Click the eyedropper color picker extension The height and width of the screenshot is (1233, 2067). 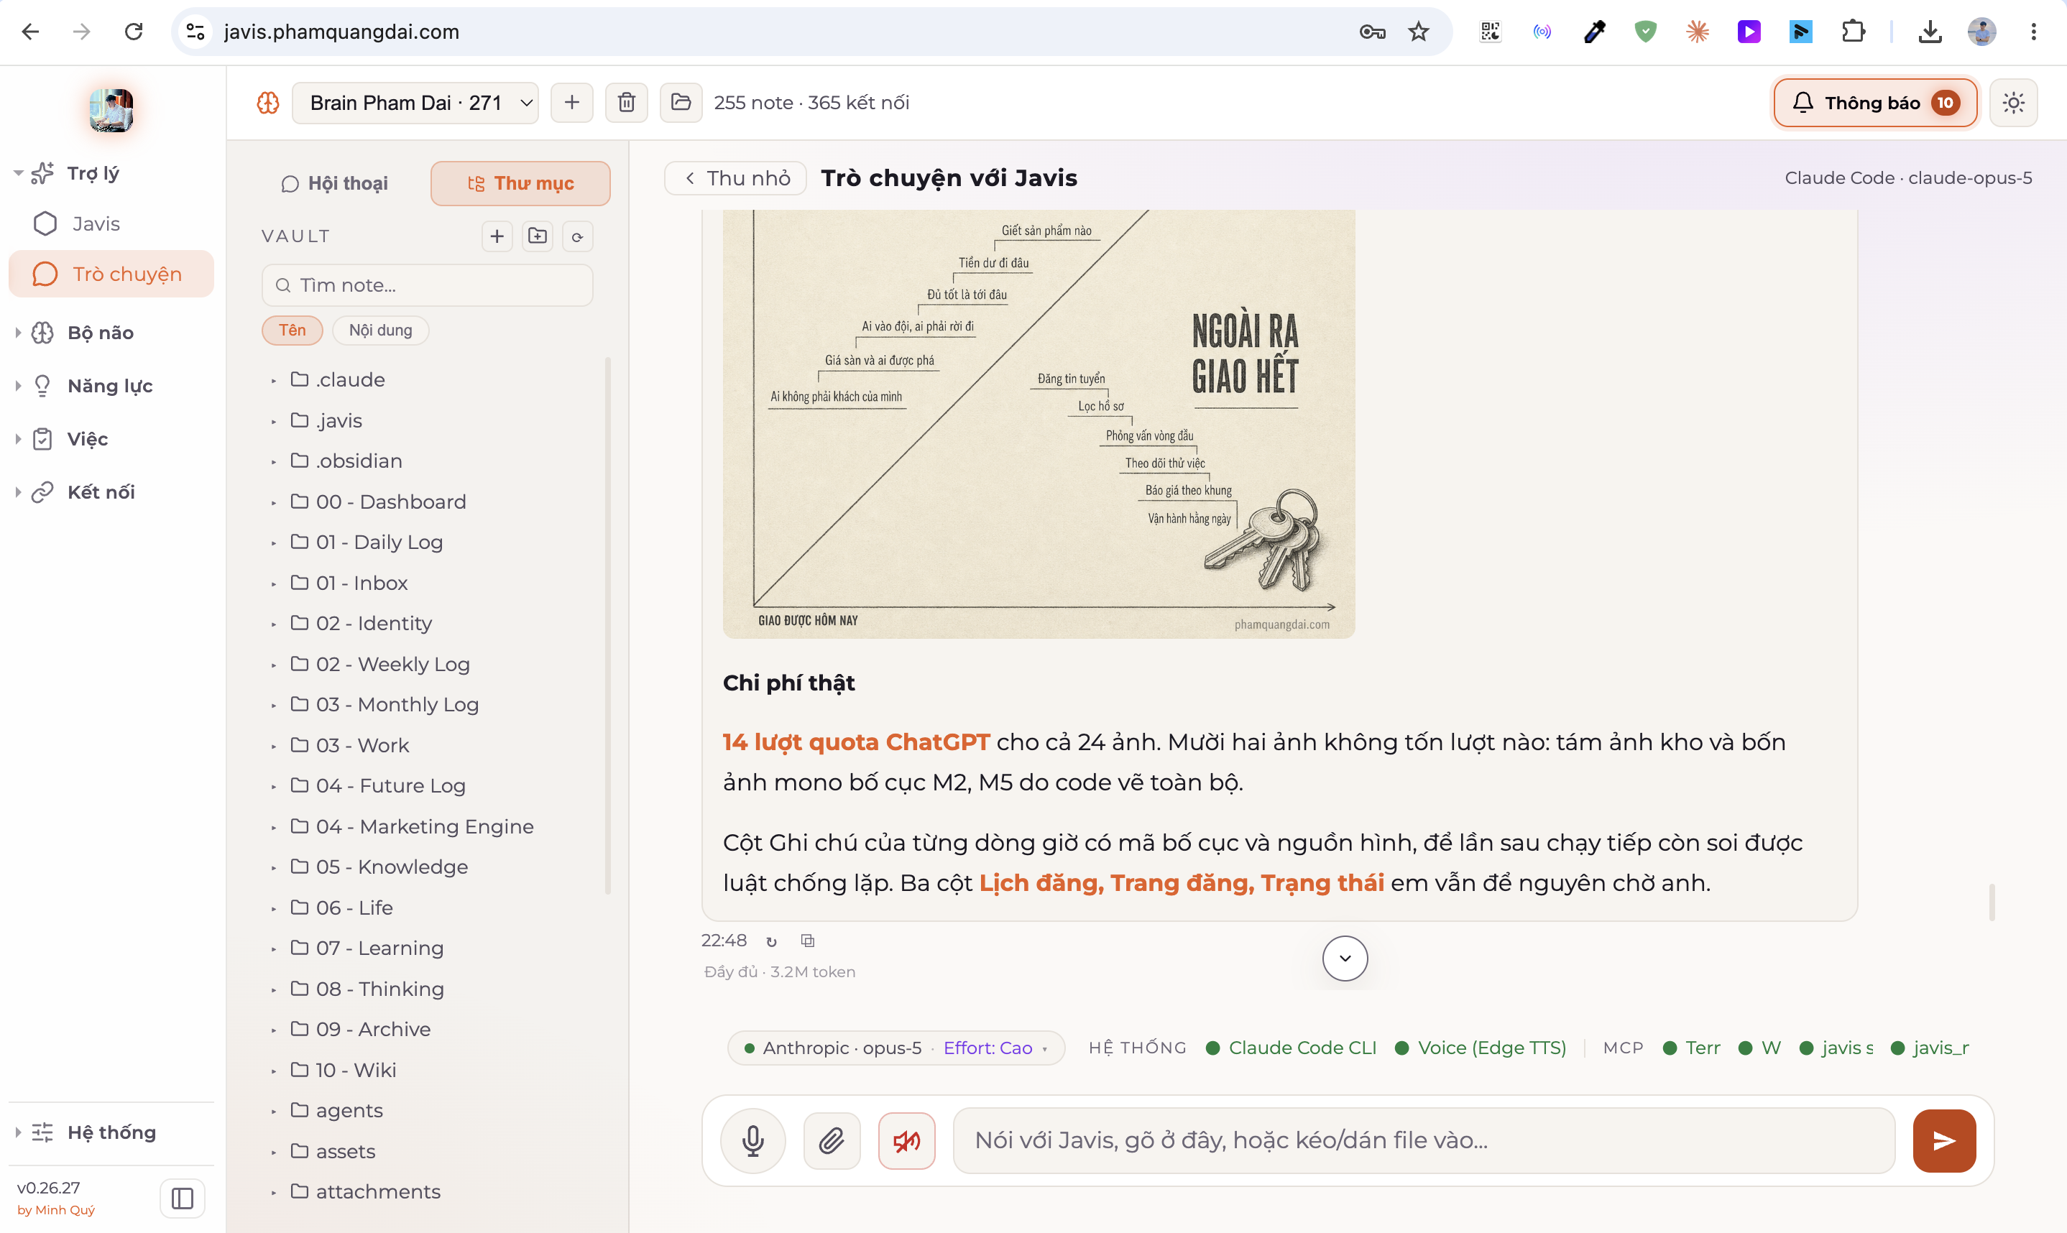tap(1594, 32)
